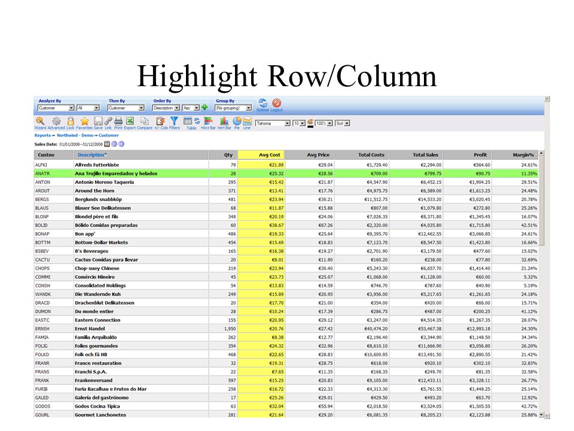Open the color palette picker
The width and height of the screenshot is (574, 431).
click(310, 123)
